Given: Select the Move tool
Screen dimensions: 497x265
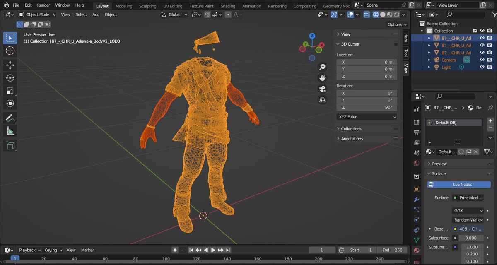Looking at the screenshot, I should point(10,65).
